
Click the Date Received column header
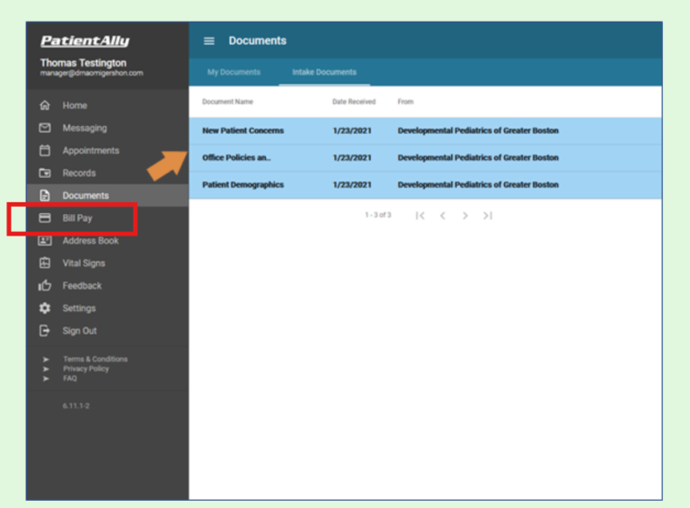click(x=354, y=102)
